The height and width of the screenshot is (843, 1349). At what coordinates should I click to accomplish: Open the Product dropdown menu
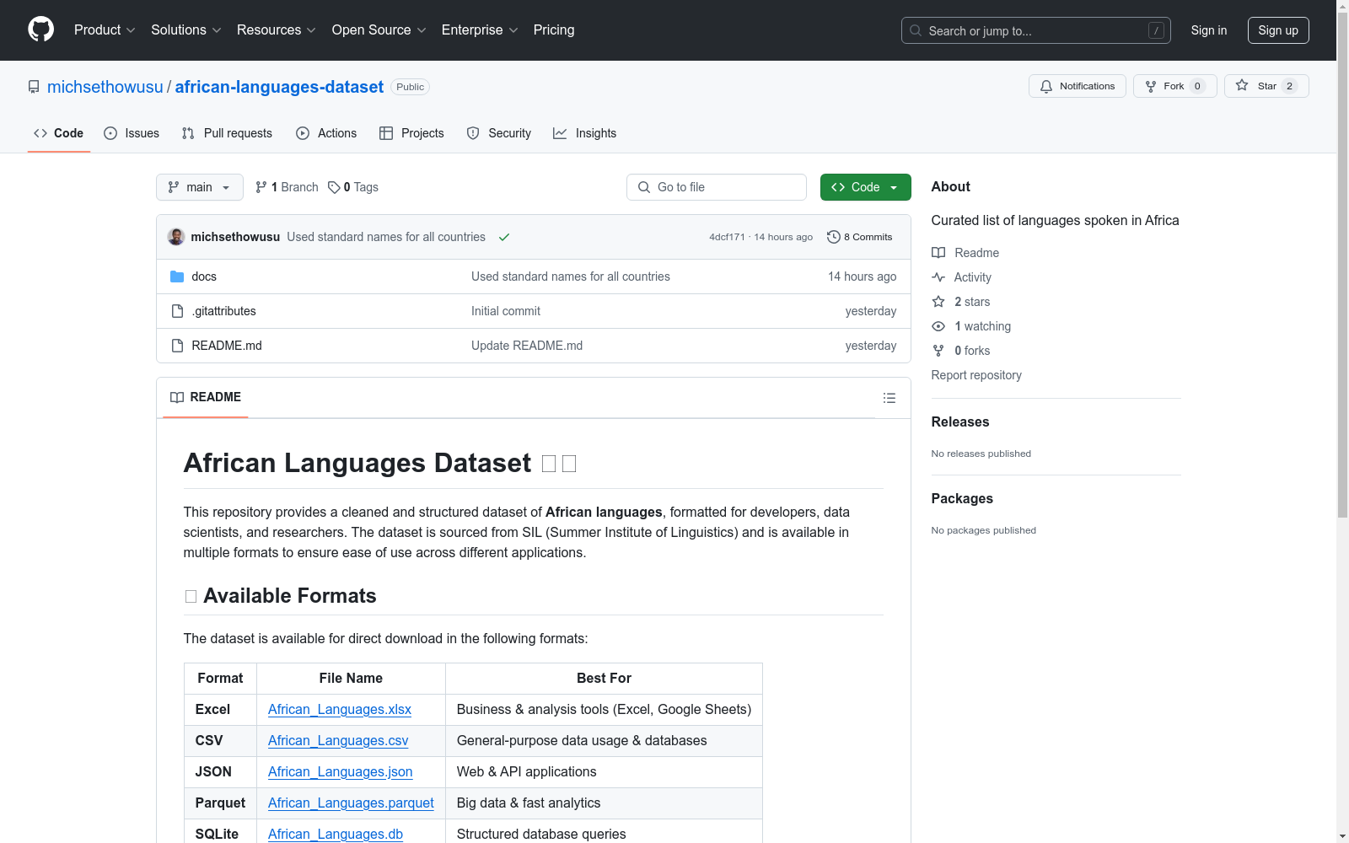coord(105,30)
